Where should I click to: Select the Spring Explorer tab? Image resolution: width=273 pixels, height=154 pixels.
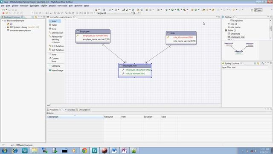232,63
